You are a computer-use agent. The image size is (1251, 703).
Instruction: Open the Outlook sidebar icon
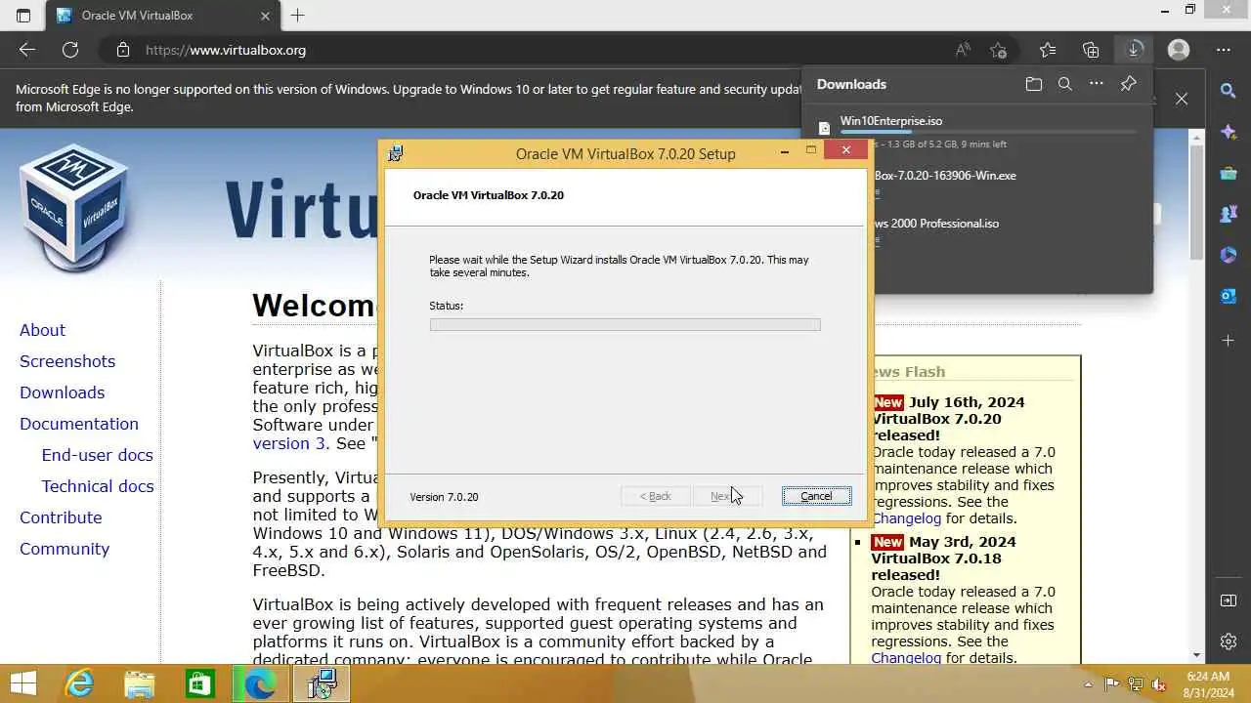tap(1229, 296)
